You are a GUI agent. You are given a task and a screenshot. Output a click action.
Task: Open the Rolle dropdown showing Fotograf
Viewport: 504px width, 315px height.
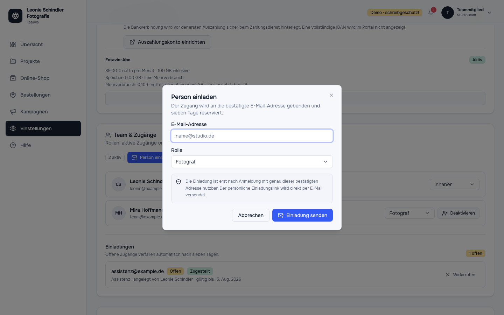(252, 162)
